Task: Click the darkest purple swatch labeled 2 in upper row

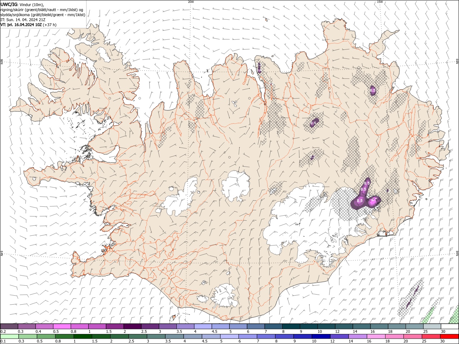Action: tap(132, 326)
